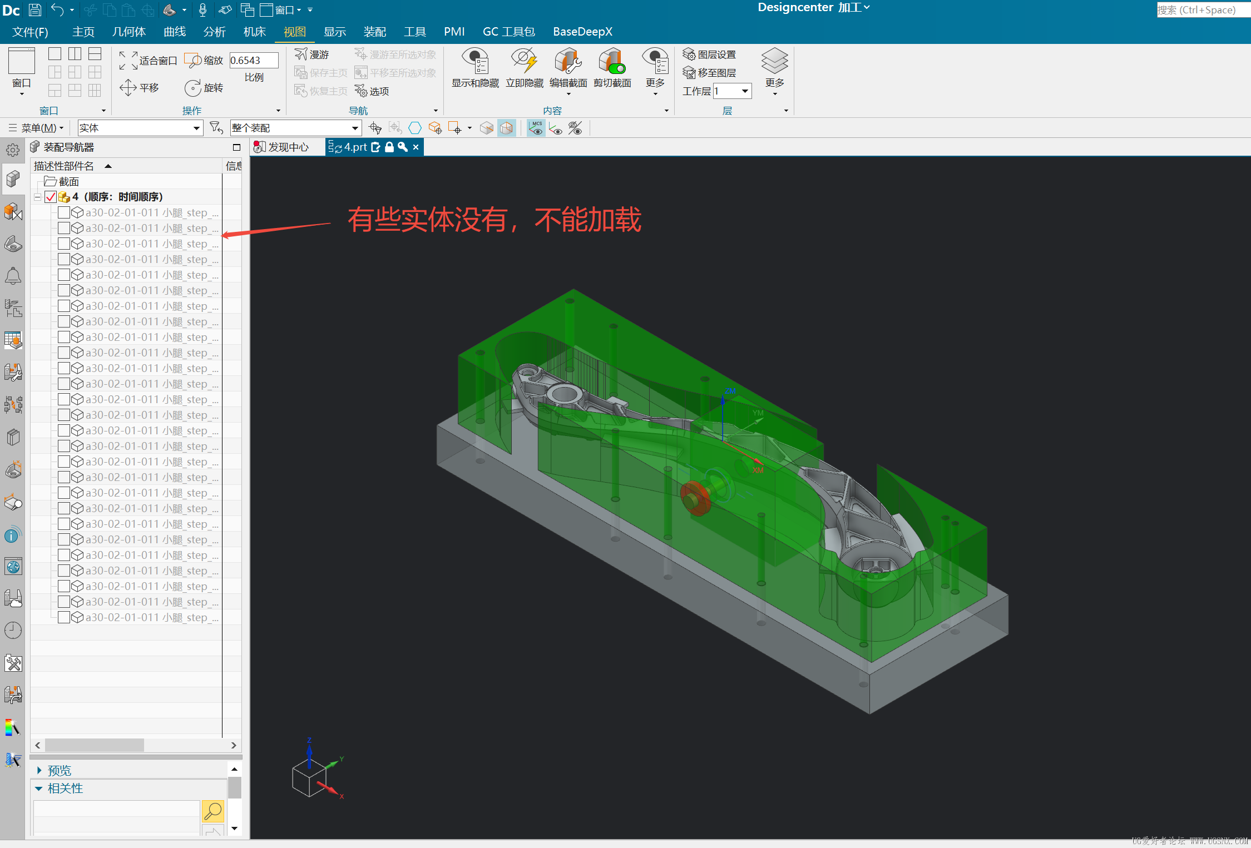Collapse the Dependencies (相关性) section

tap(39, 788)
